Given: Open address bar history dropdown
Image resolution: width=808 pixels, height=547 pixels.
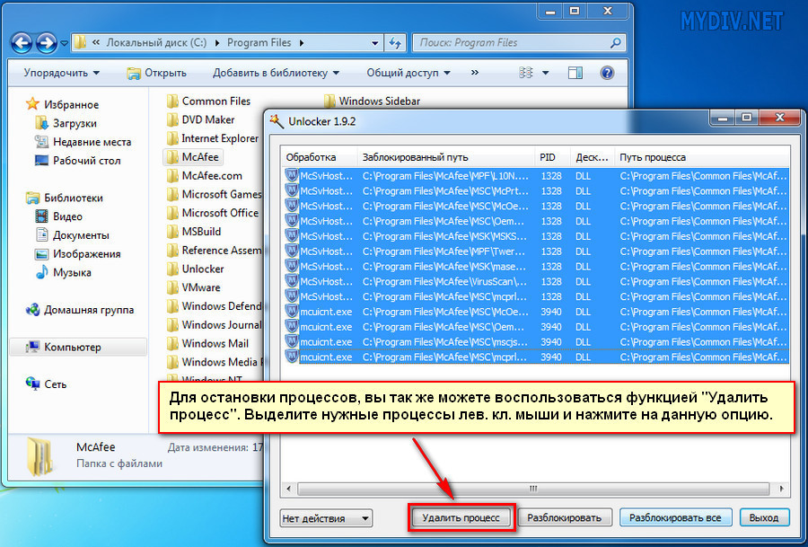Looking at the screenshot, I should pos(375,43).
